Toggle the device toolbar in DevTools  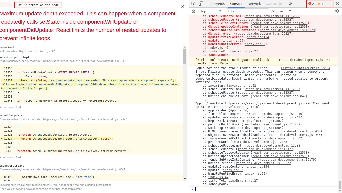201,4
